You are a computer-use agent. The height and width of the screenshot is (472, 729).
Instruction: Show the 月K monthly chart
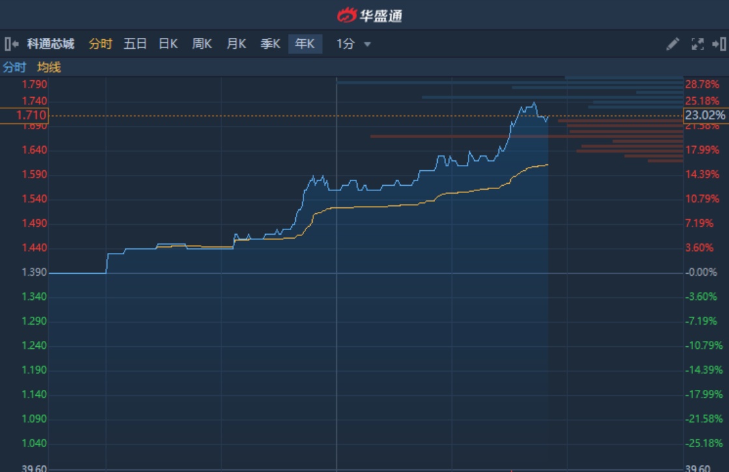pyautogui.click(x=236, y=44)
